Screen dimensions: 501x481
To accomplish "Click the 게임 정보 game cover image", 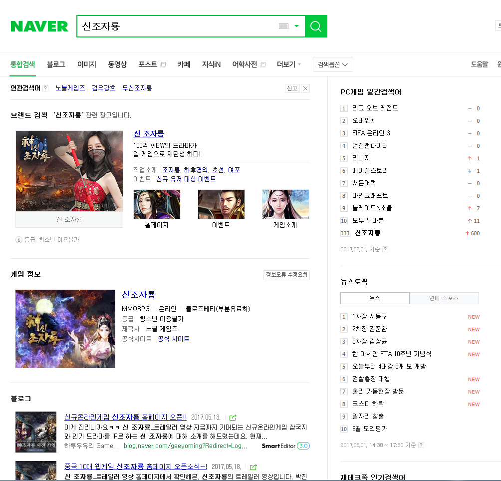I will click(65, 329).
